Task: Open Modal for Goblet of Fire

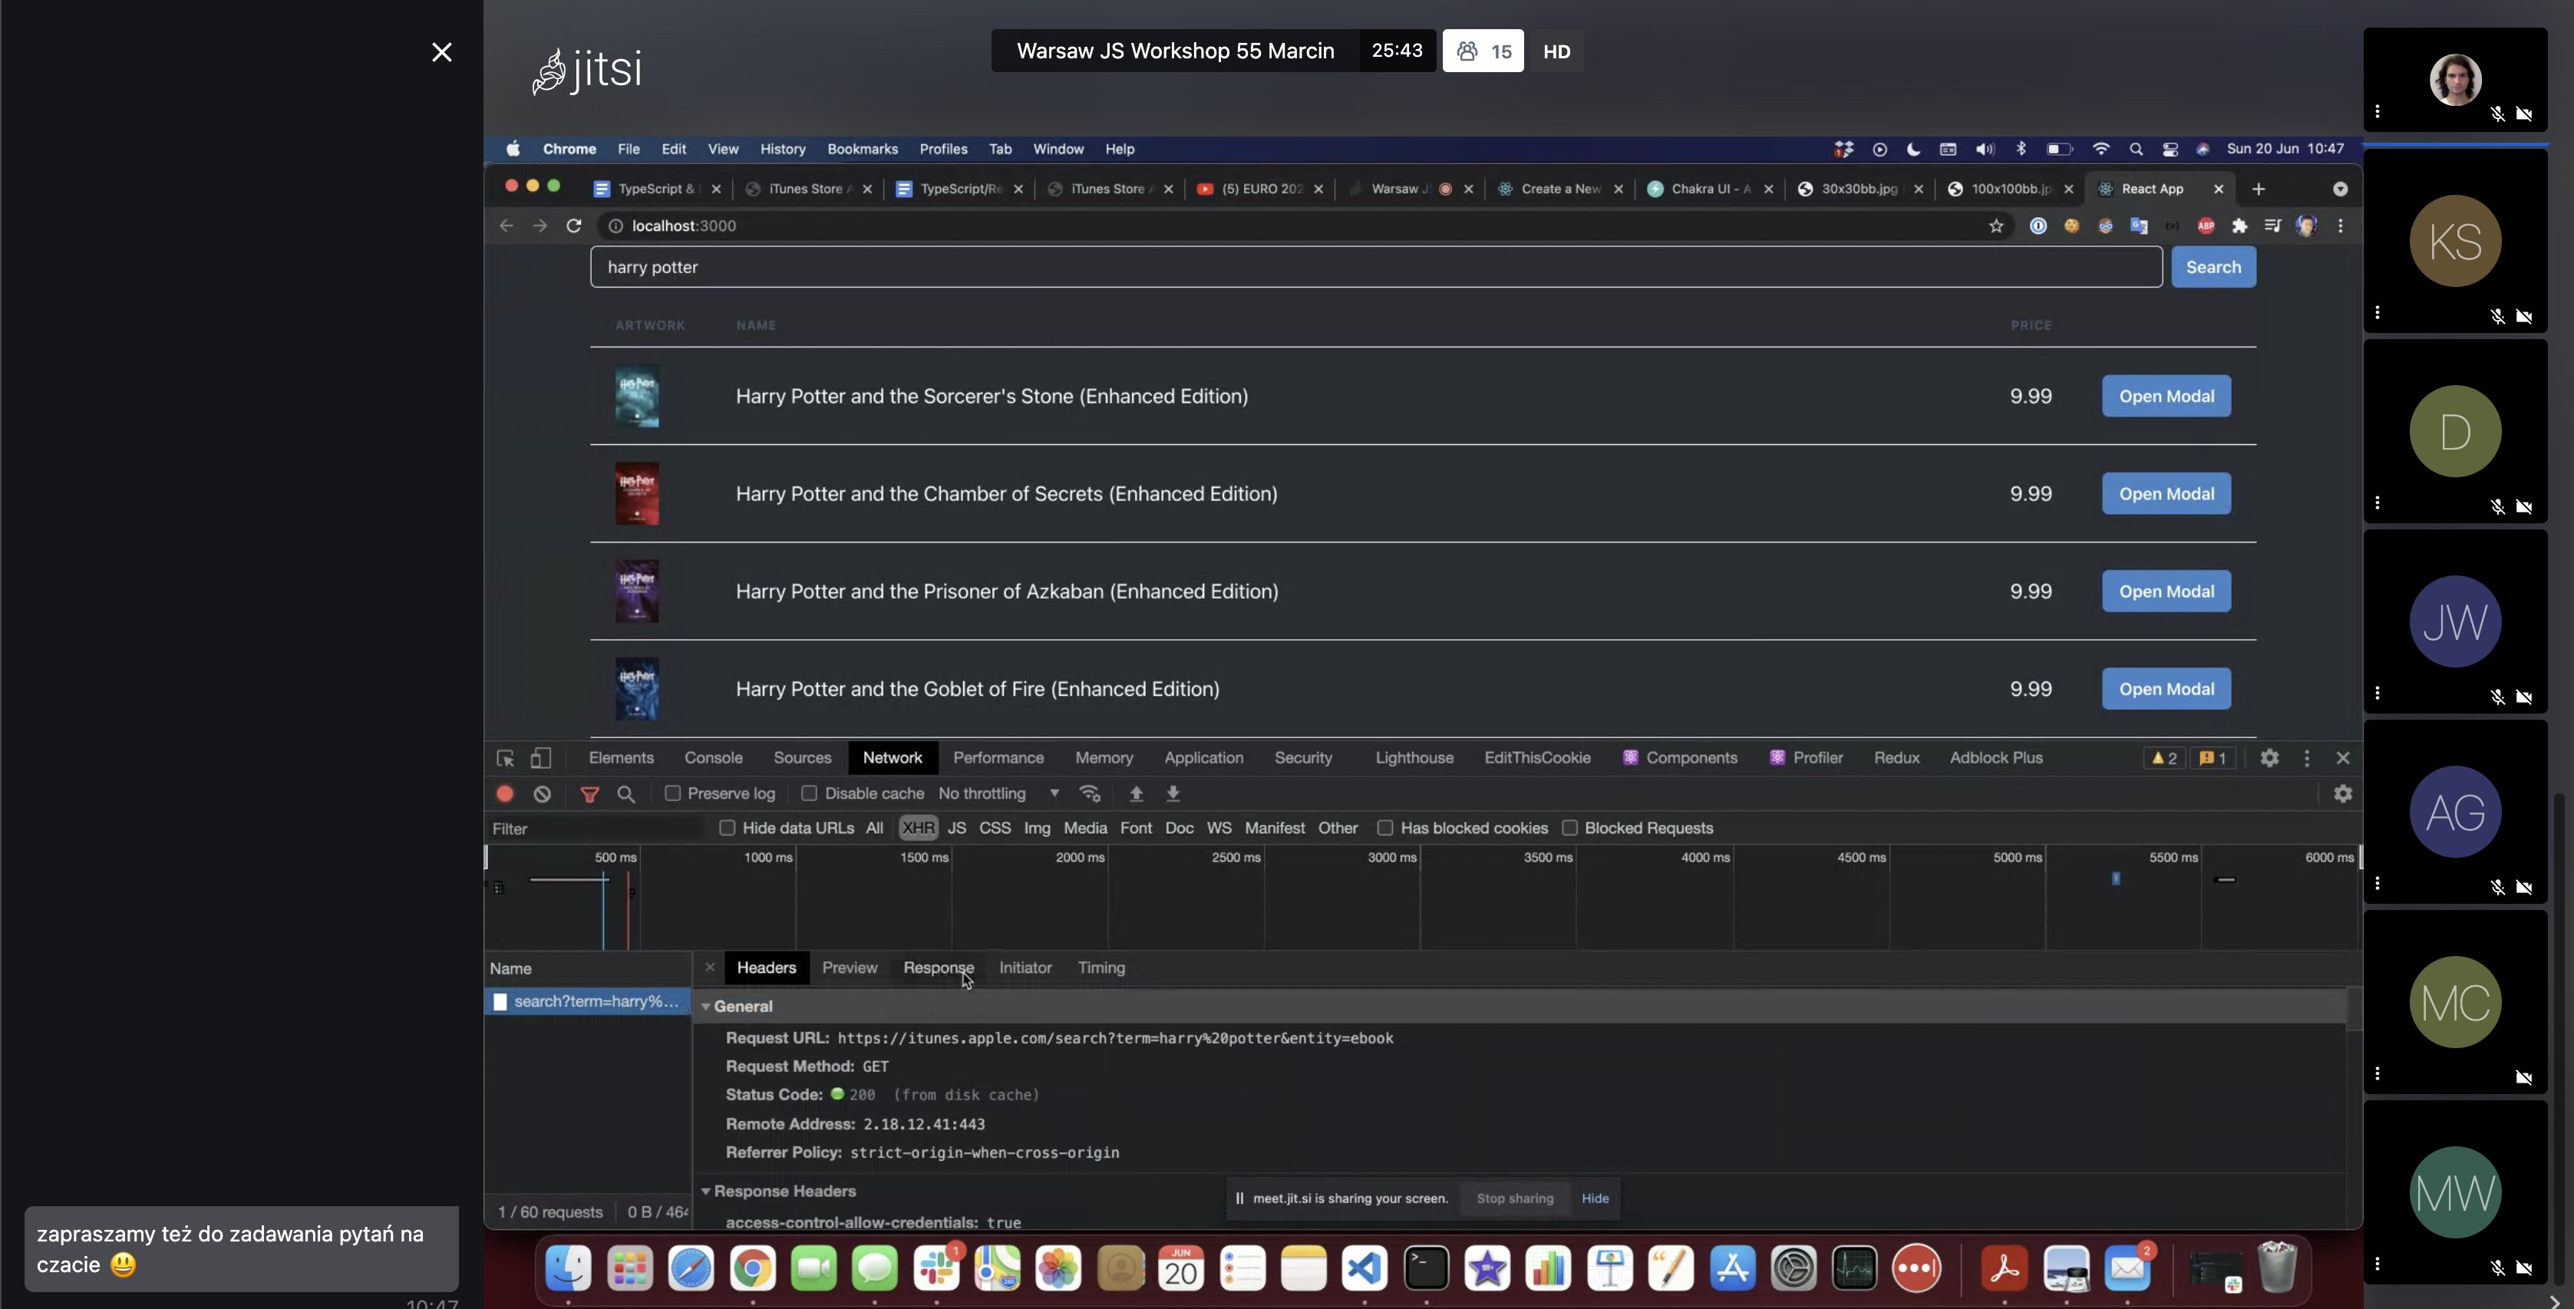Action: [x=2166, y=688]
